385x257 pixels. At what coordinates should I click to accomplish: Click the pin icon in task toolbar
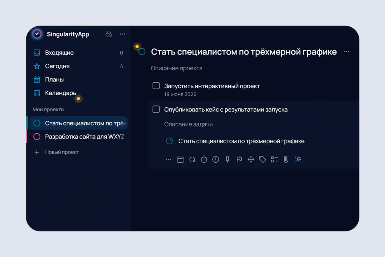click(227, 160)
